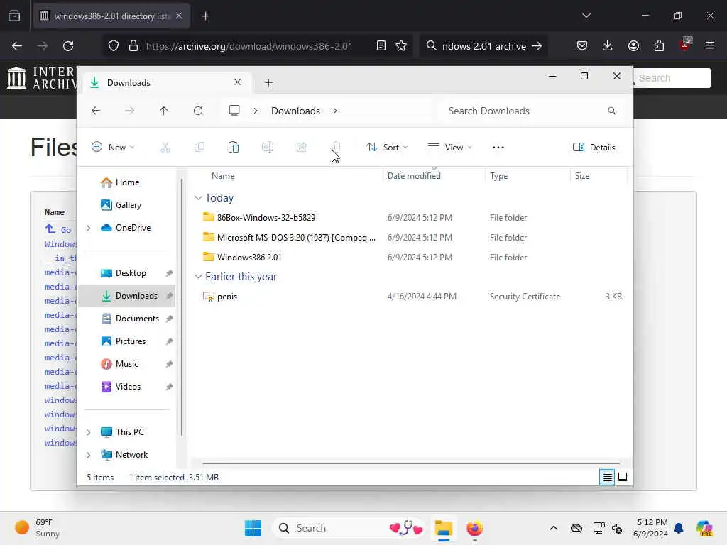Close the windows386-2.01 Firefox tab
727x545 pixels.
tap(179, 16)
